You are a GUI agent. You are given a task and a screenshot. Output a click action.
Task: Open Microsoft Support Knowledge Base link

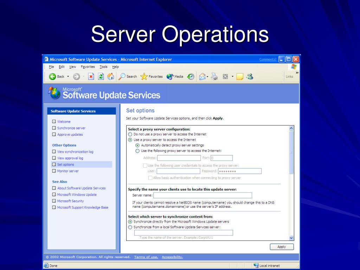click(83, 207)
